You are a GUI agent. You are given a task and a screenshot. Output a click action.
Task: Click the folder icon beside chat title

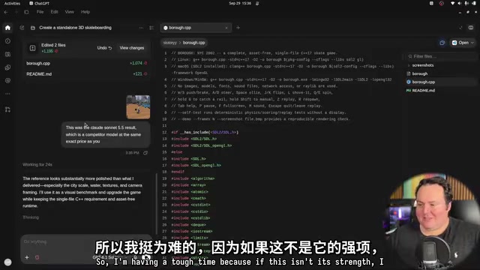click(33, 28)
